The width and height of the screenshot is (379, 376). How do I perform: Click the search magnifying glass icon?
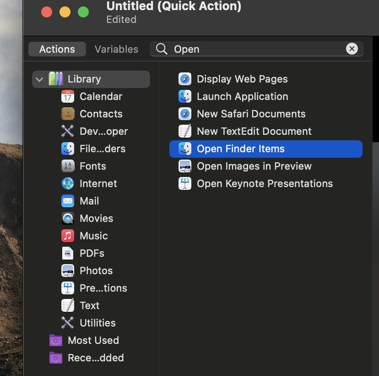[x=162, y=49]
